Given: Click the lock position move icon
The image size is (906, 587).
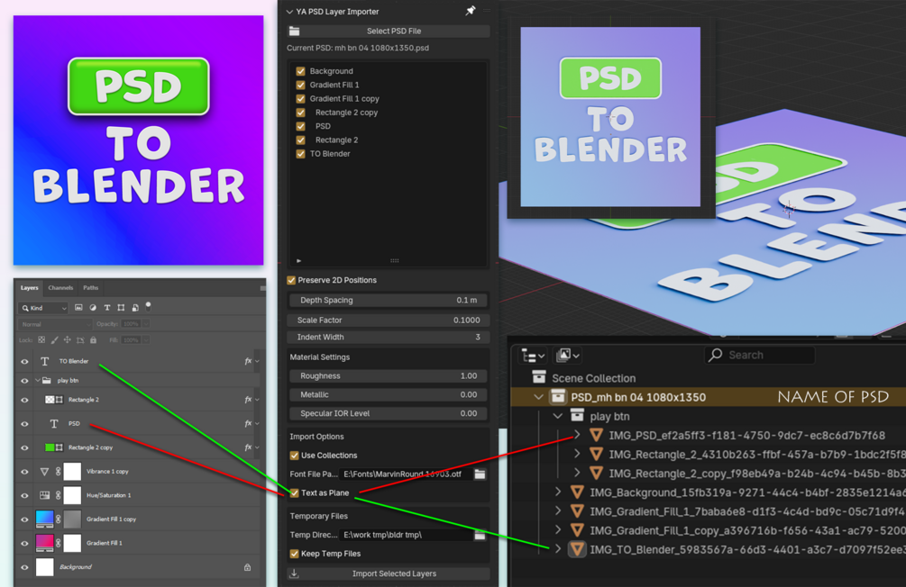Looking at the screenshot, I should pyautogui.click(x=67, y=340).
